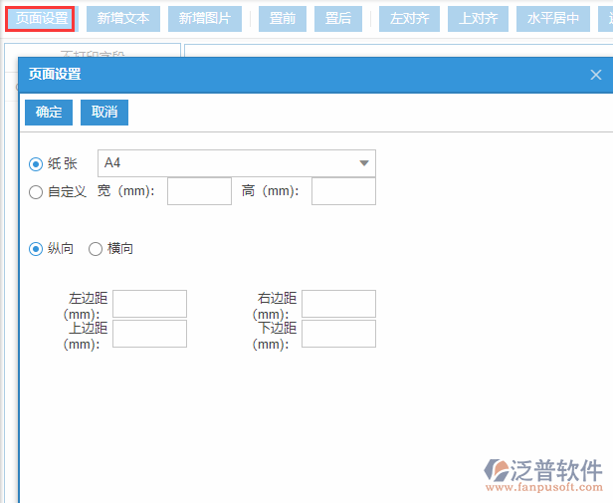Click the 右边距 (mm) input field
This screenshot has width=613, height=503.
(339, 304)
